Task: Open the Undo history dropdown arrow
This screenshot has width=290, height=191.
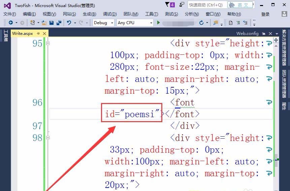Action: (x=75, y=23)
